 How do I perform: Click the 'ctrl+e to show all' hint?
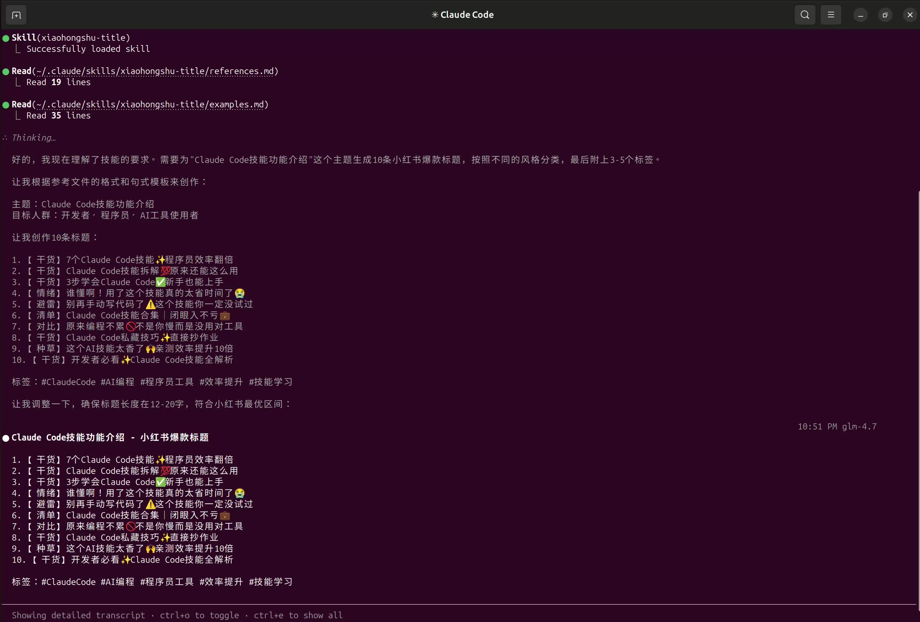(x=298, y=615)
